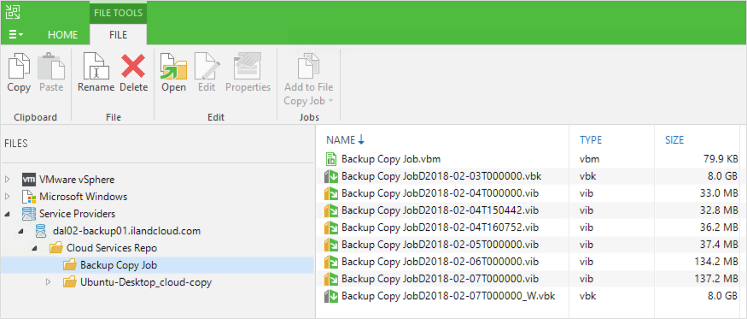Select the Cloud Services Repo folder

(x=111, y=248)
